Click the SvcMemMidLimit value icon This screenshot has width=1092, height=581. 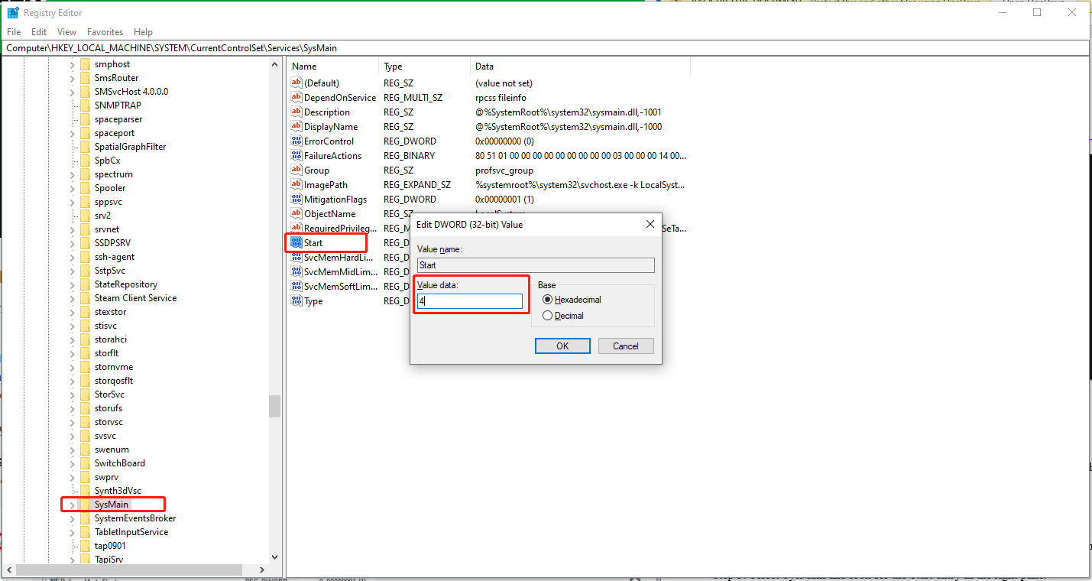(x=297, y=271)
